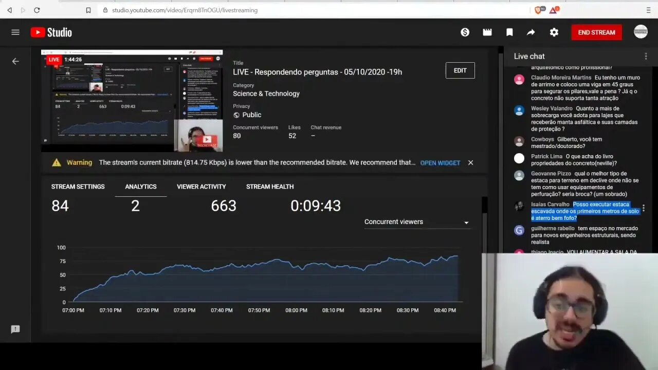The image size is (658, 370).
Task: Select the Analytics tab
Action: pyautogui.click(x=141, y=187)
